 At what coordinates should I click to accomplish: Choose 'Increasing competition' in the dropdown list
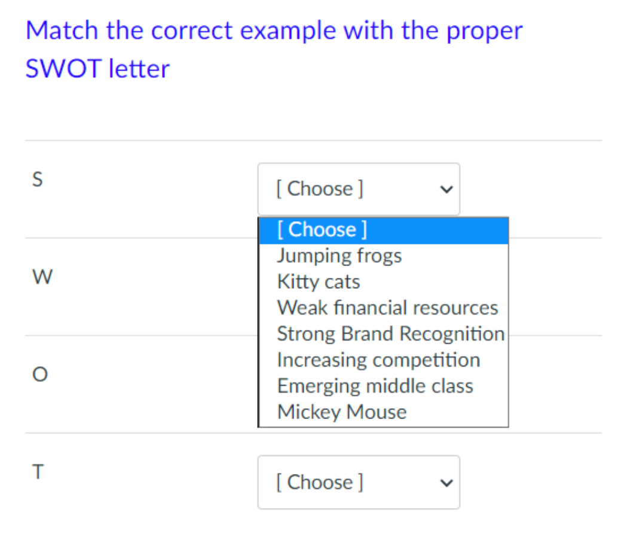click(x=378, y=359)
